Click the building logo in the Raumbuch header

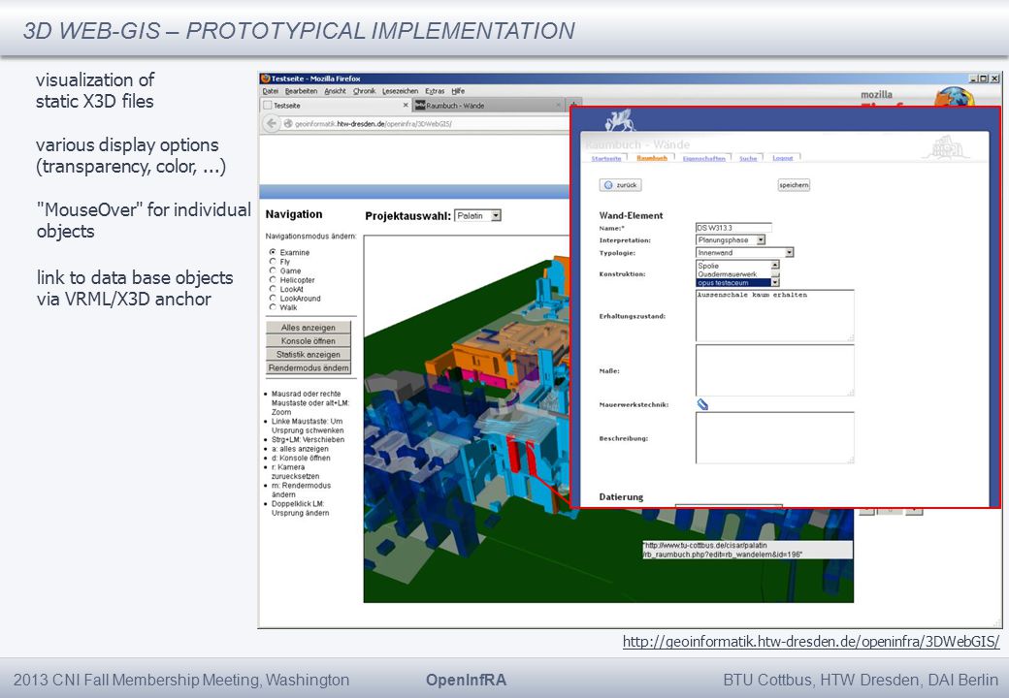pyautogui.click(x=945, y=147)
